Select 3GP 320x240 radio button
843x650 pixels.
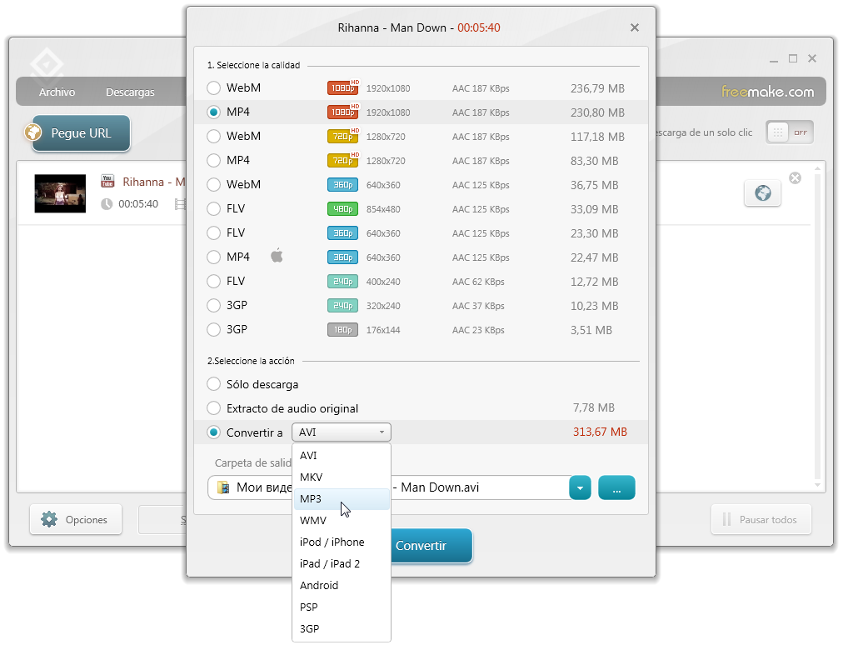point(213,305)
